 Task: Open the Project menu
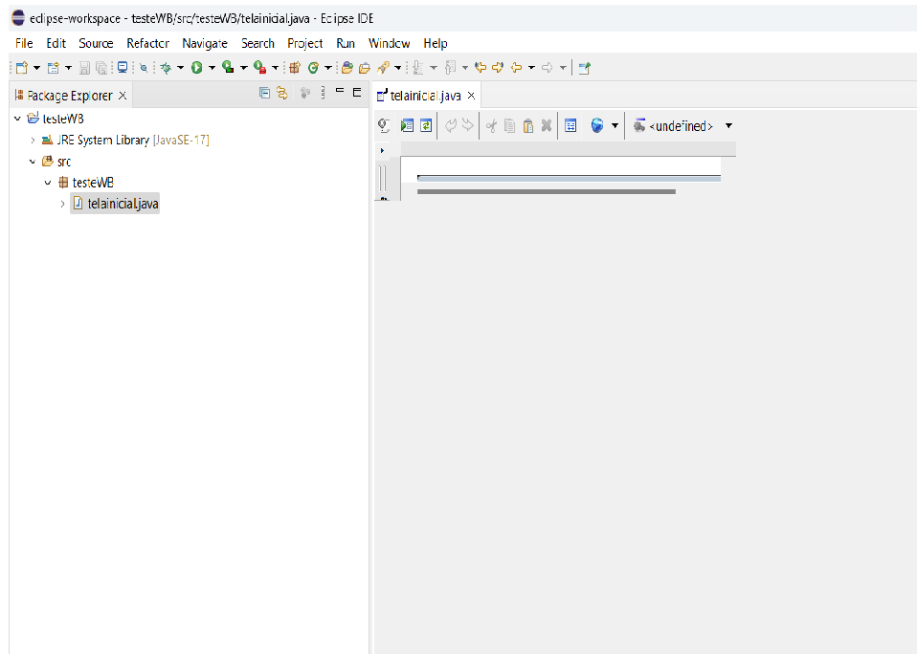point(304,43)
